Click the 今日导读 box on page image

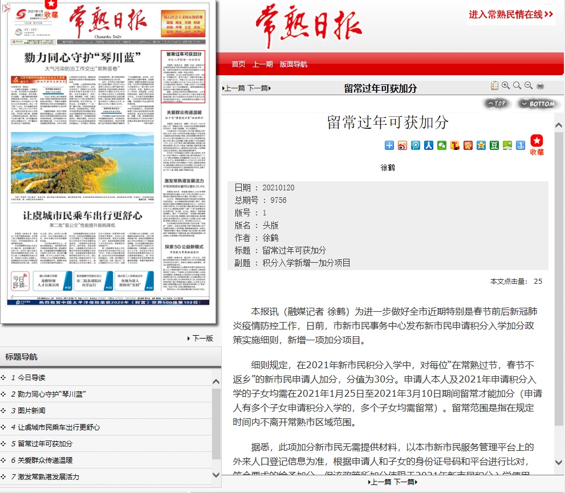20,281
